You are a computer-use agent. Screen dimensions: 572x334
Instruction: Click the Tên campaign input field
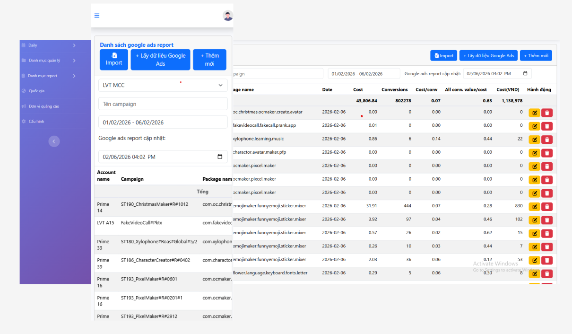[x=163, y=104]
